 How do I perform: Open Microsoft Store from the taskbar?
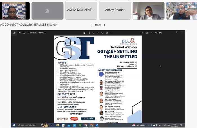pyautogui.click(x=63, y=125)
